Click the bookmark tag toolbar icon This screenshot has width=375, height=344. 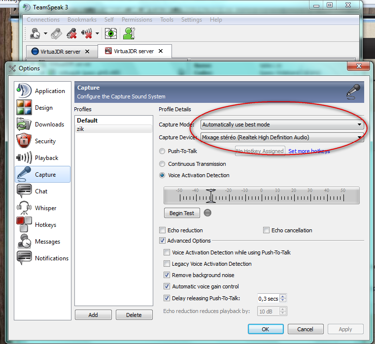click(x=57, y=33)
